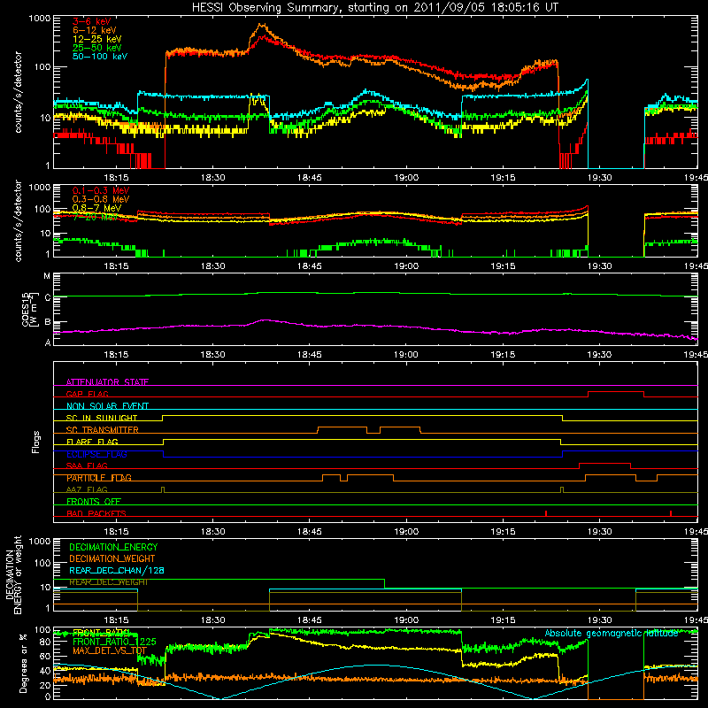Click the 18:30 time label under GOES15 panel
The width and height of the screenshot is (708, 708).
pos(212,355)
